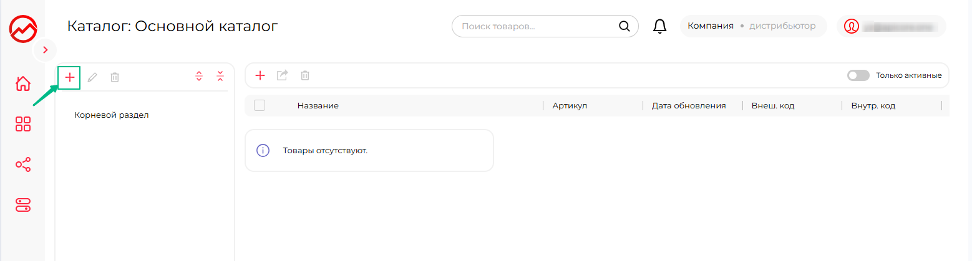Screen dimensions: 972x261
Task: Add a new product with red plus
Action: pyautogui.click(x=261, y=75)
